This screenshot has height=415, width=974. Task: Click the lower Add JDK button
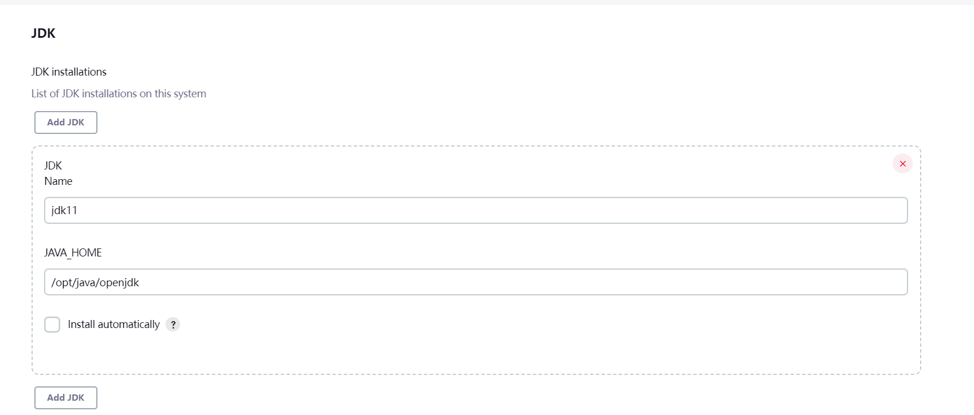pyautogui.click(x=66, y=398)
